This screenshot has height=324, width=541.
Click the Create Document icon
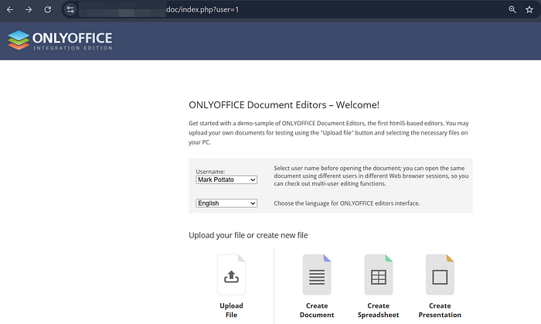317,275
